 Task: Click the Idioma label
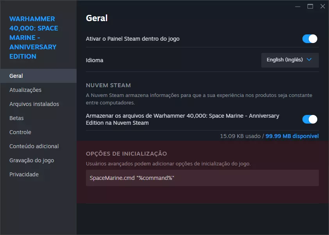(95, 60)
